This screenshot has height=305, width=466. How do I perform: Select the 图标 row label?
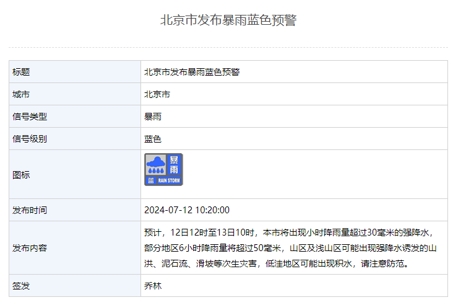click(x=21, y=175)
